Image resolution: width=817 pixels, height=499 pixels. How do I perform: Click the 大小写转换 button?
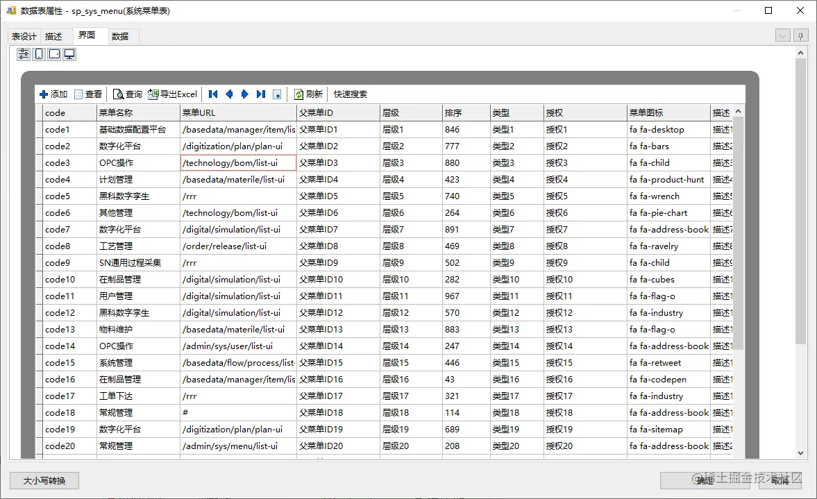[44, 481]
